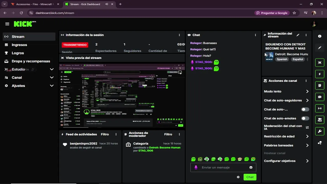
Task: Click Filtro in Acciones de moderador
Action: click(x=168, y=134)
